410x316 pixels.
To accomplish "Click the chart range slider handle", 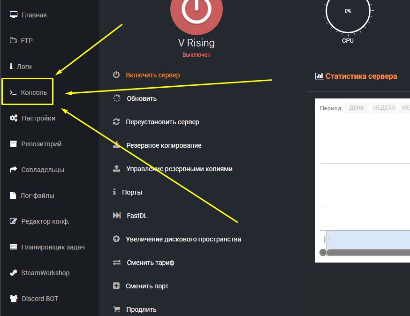I will tap(326, 240).
